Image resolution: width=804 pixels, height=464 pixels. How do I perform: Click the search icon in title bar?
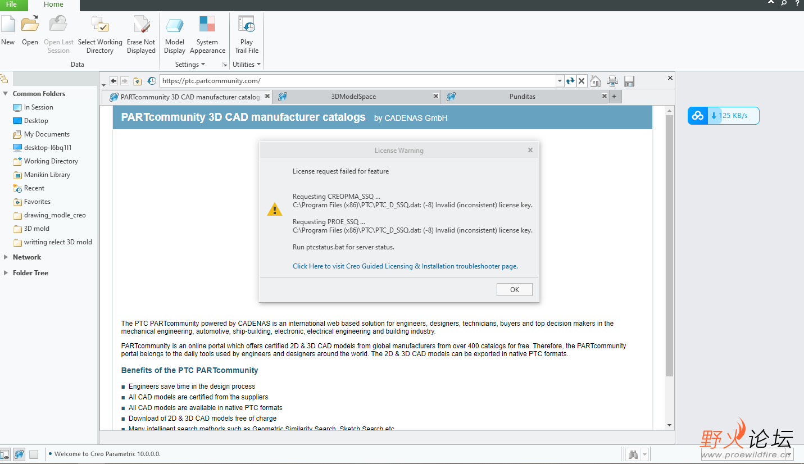[x=784, y=3]
